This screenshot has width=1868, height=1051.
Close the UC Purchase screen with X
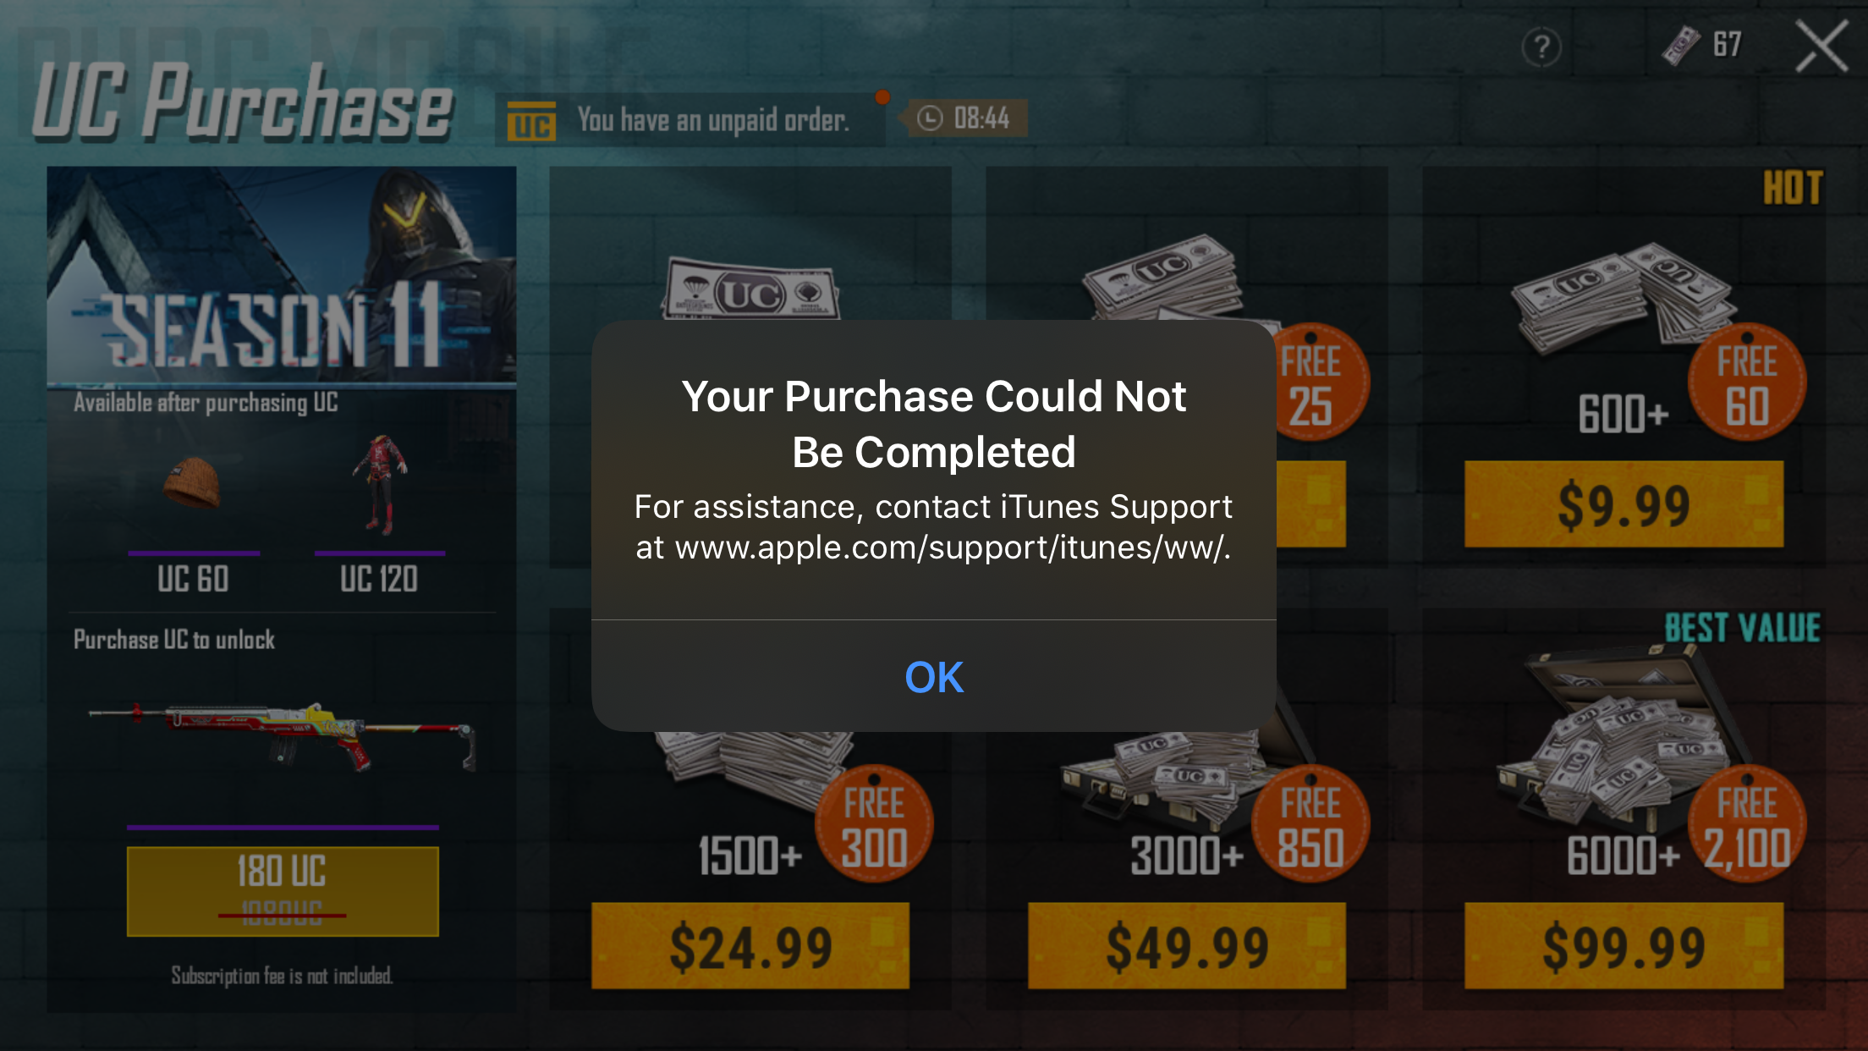(1822, 47)
